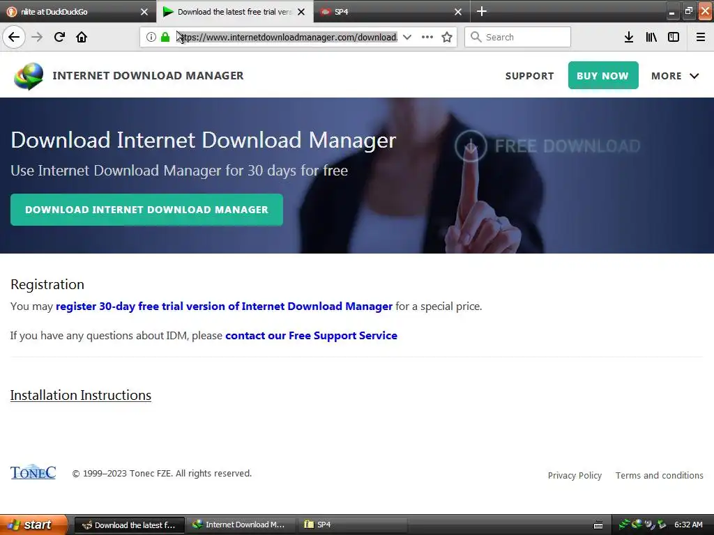The image size is (714, 535).
Task: Click the copyright 1999–2023 Tonec FZE text
Action: [x=162, y=474]
